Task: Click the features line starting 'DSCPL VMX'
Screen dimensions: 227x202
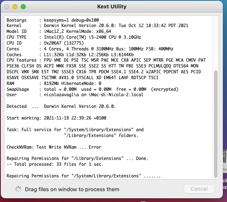Action: (104, 72)
